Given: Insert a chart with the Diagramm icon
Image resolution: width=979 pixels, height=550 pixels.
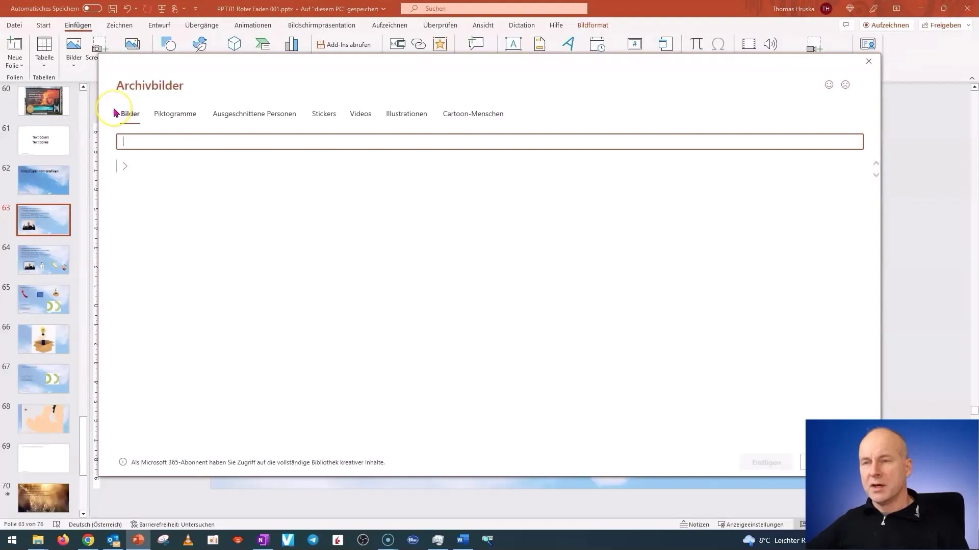Looking at the screenshot, I should (292, 44).
